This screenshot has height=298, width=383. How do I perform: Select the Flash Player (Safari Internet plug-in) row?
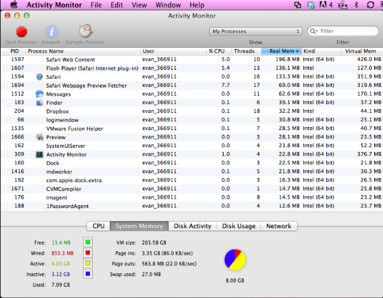pyautogui.click(x=191, y=68)
